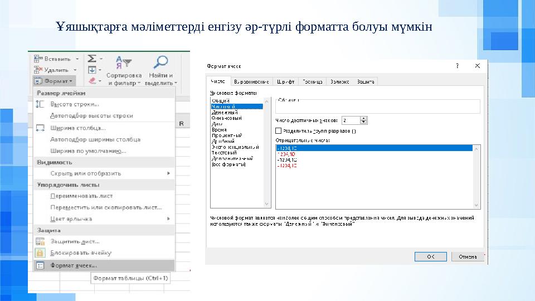
Task: Enable Разделитель групп разрядов checkbox
Action: 279,130
